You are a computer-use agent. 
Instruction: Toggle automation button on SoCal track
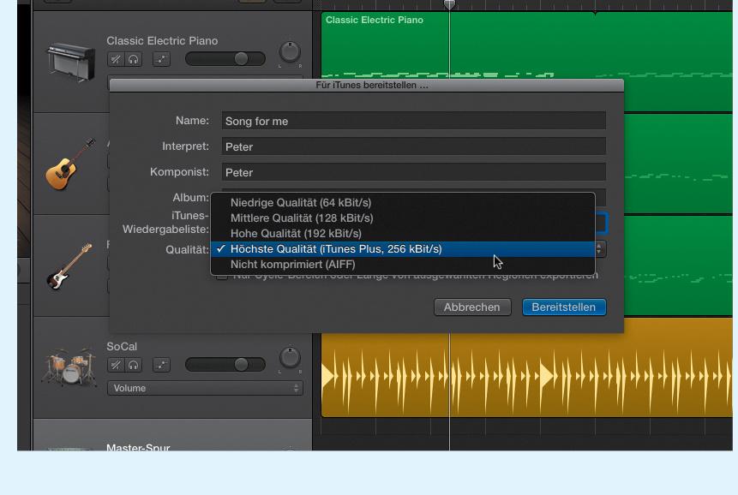[161, 365]
